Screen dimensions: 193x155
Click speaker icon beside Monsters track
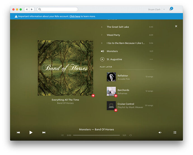pos(102,51)
